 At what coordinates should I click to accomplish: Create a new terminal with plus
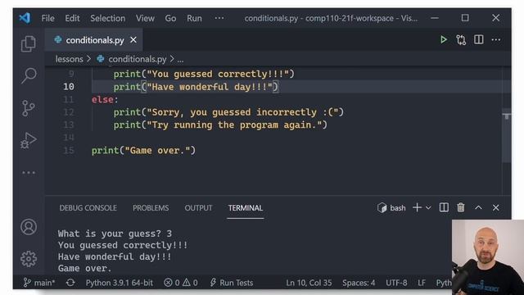(x=417, y=207)
